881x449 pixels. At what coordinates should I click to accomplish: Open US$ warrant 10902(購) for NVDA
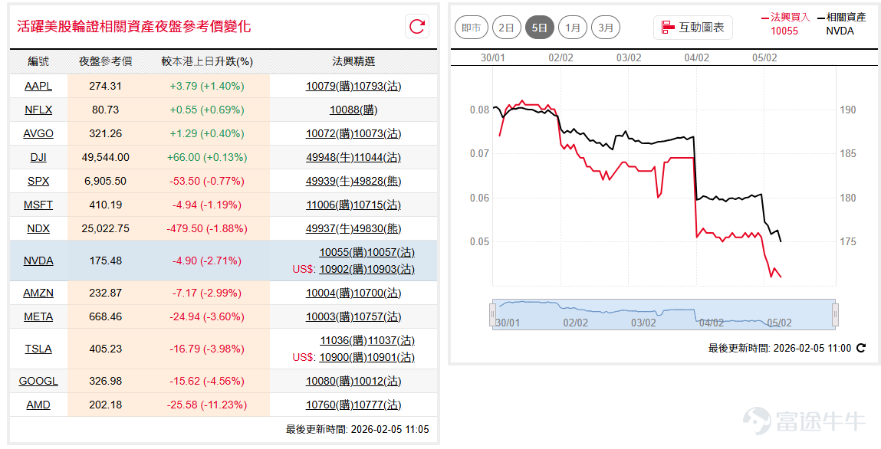[x=343, y=270]
